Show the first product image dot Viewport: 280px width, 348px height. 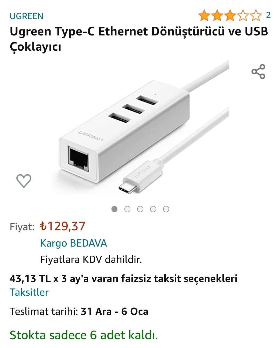pos(114,209)
